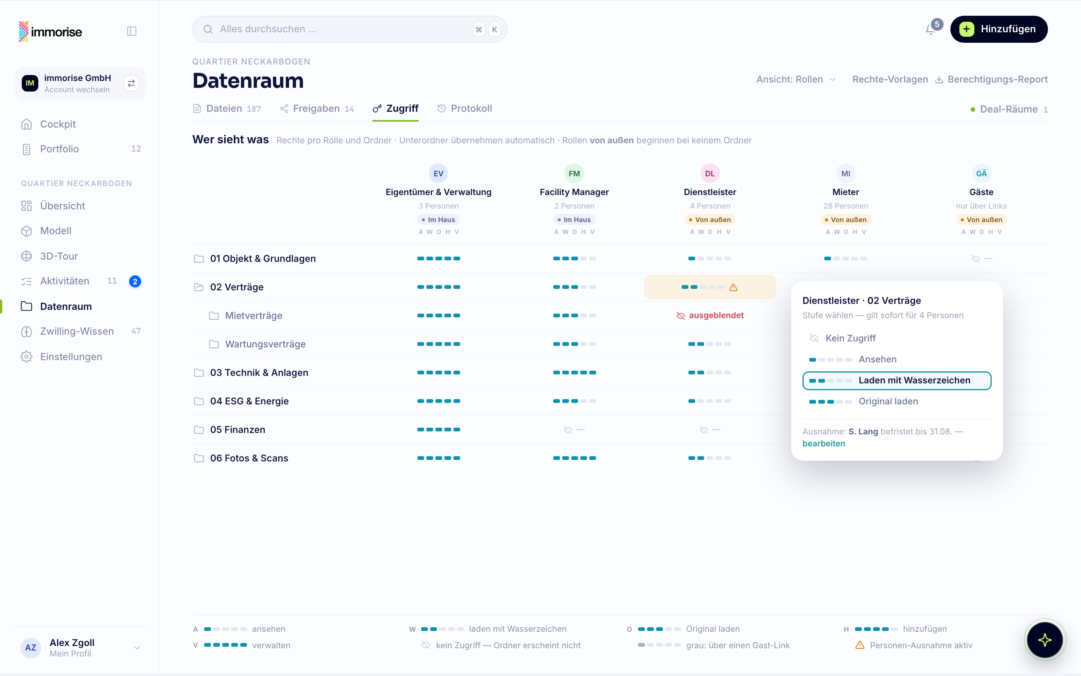Click the Portfolio building icon
1081x676 pixels.
pyautogui.click(x=26, y=149)
